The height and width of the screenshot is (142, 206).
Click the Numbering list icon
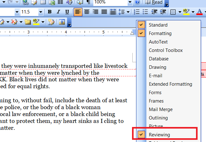click(x=136, y=12)
